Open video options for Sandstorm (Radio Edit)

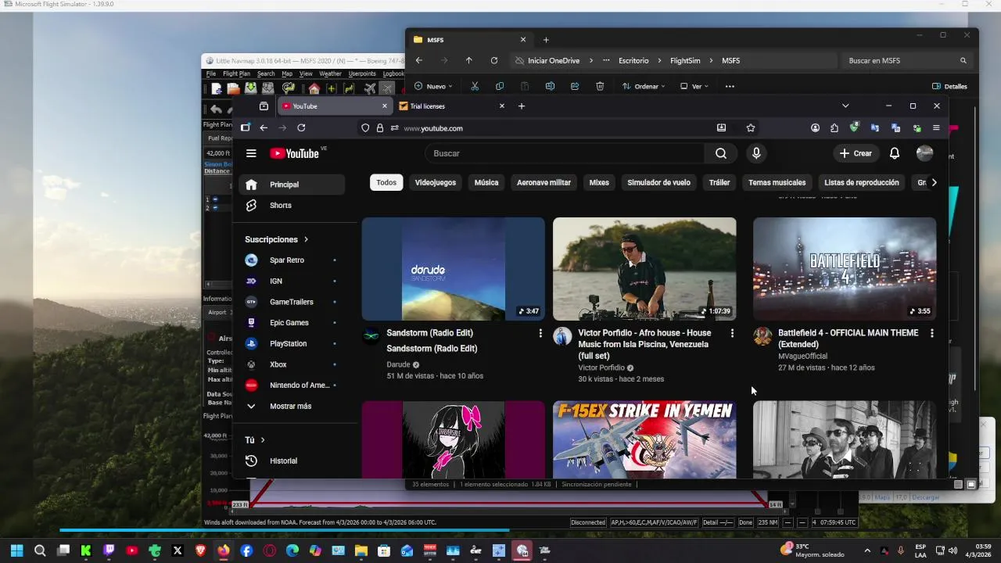pyautogui.click(x=540, y=333)
